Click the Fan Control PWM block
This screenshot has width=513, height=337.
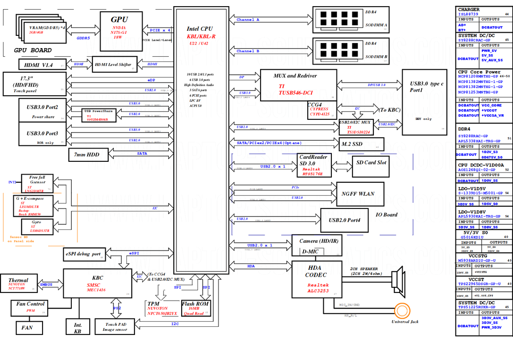29,308
